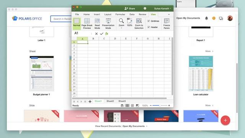245x138 pixels.
Task: Select the Sheet3 tab
Action: click(122, 101)
